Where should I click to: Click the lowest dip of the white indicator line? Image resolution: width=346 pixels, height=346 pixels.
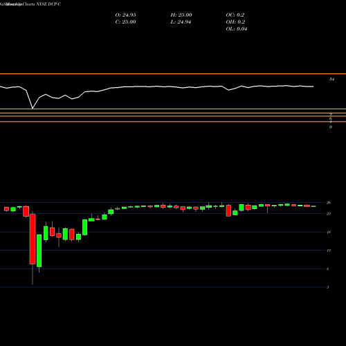33,108
